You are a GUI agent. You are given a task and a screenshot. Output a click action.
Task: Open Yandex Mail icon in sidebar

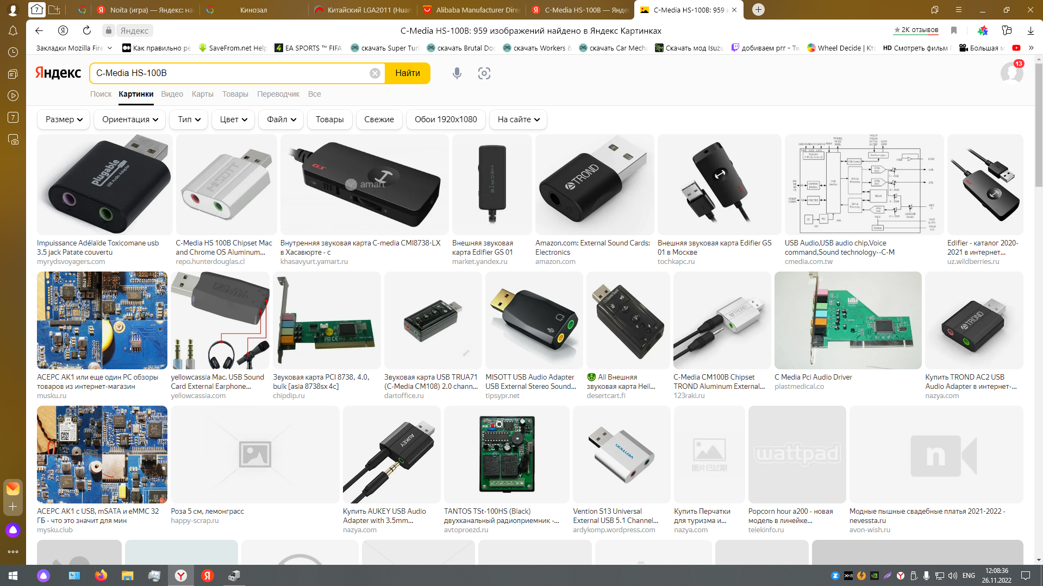coord(13,488)
